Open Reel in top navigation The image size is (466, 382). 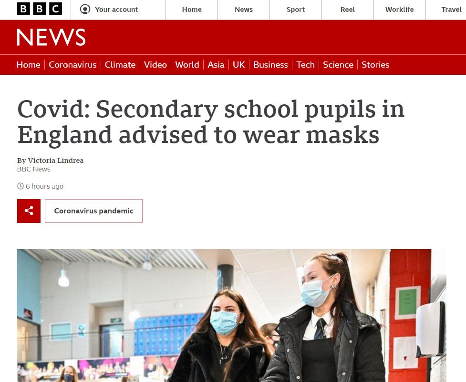point(347,10)
